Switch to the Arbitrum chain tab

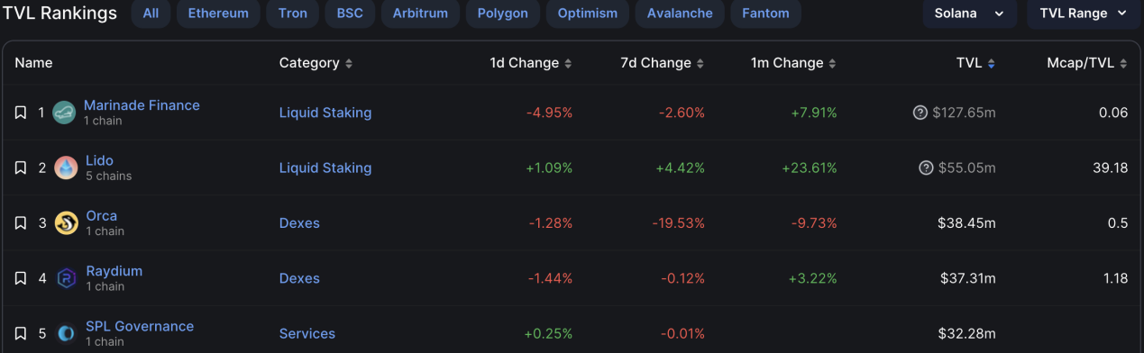pyautogui.click(x=423, y=14)
